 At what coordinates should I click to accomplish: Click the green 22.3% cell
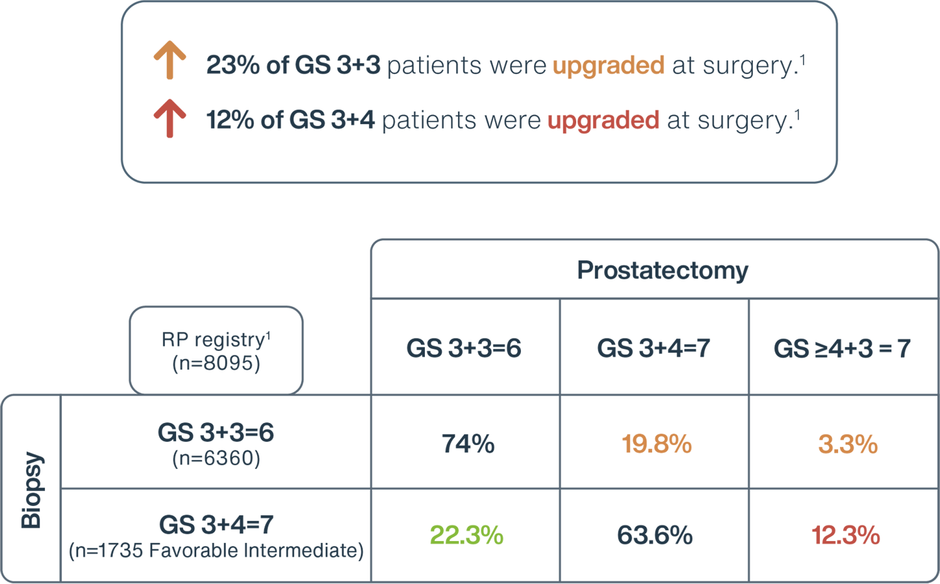click(x=466, y=535)
